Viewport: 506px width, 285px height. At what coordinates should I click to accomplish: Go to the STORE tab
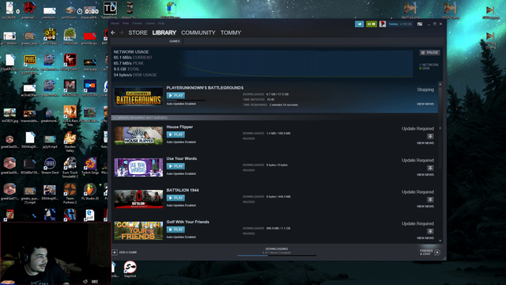138,32
